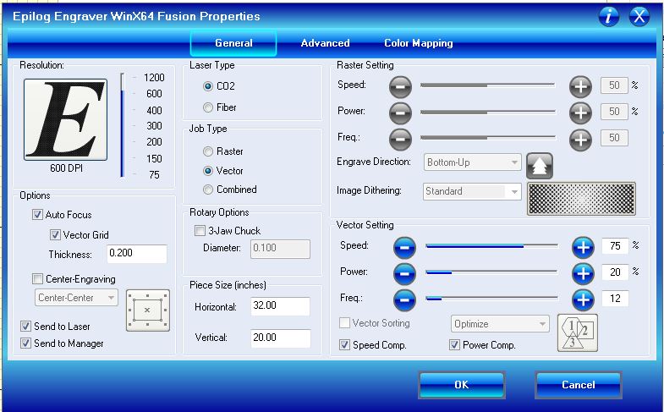Increase Vector Power with plus button
This screenshot has width=664, height=412.
583,274
